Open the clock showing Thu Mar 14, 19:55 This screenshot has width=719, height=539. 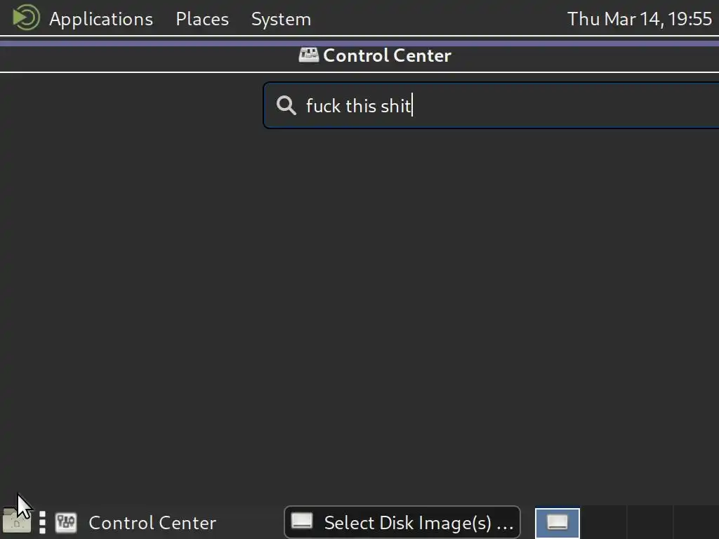pyautogui.click(x=639, y=19)
